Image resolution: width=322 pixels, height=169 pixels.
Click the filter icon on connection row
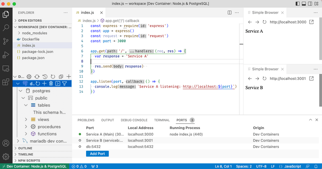click(x=64, y=83)
